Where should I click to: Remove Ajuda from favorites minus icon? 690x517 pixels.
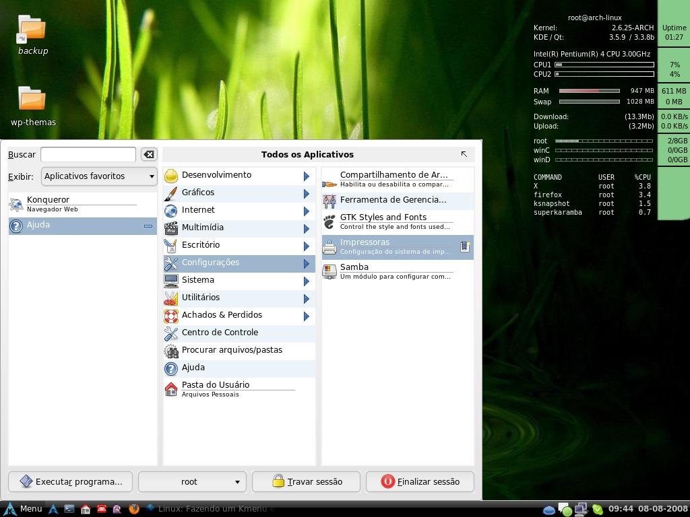click(148, 226)
